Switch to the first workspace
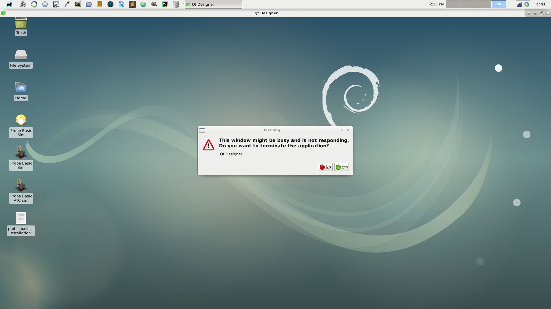Image resolution: width=551 pixels, height=309 pixels. click(x=453, y=4)
